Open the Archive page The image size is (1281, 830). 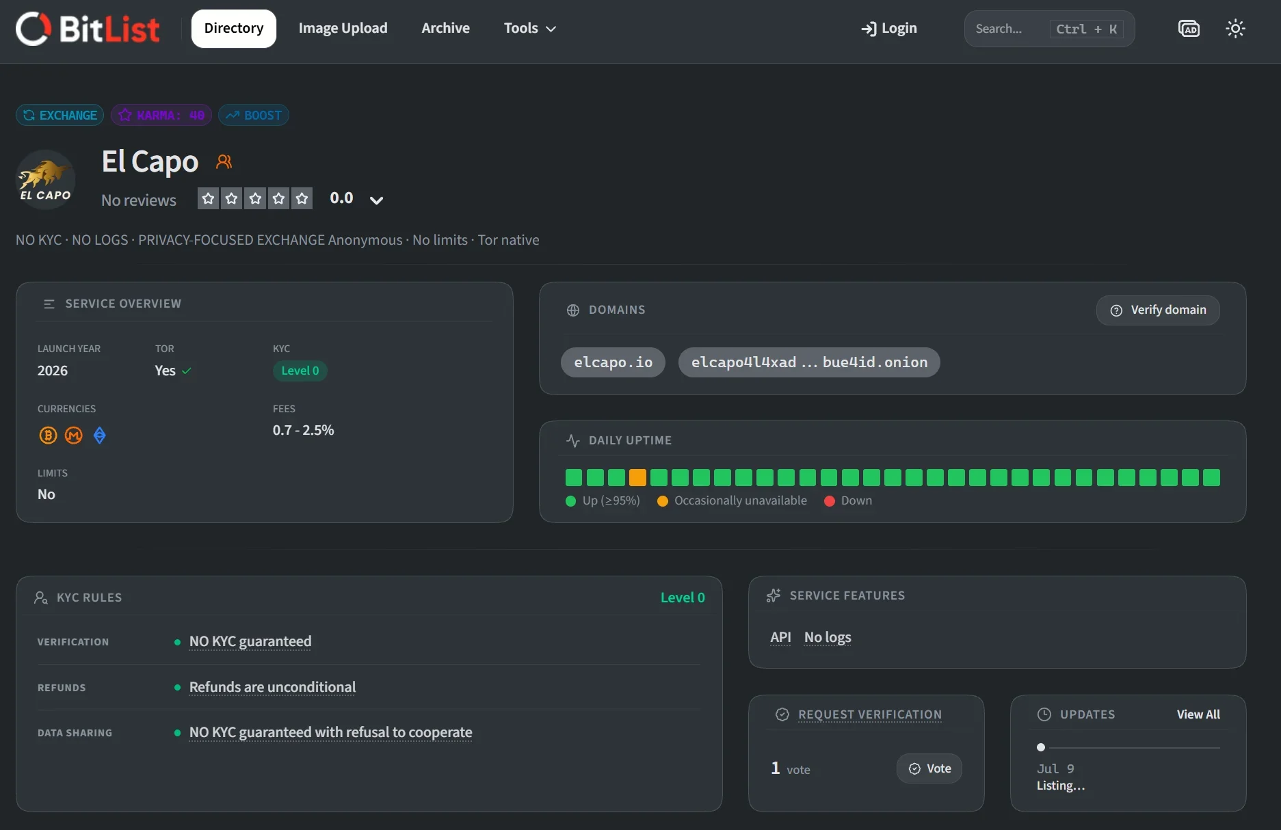coord(446,29)
